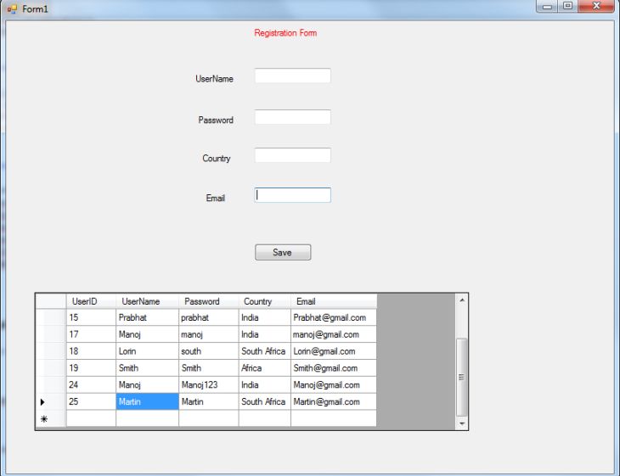Close the Form1 window
The height and width of the screenshot is (476, 620).
pos(596,6)
